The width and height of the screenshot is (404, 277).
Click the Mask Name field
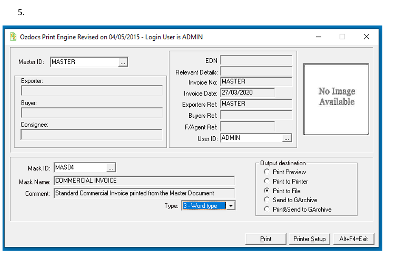pos(144,181)
